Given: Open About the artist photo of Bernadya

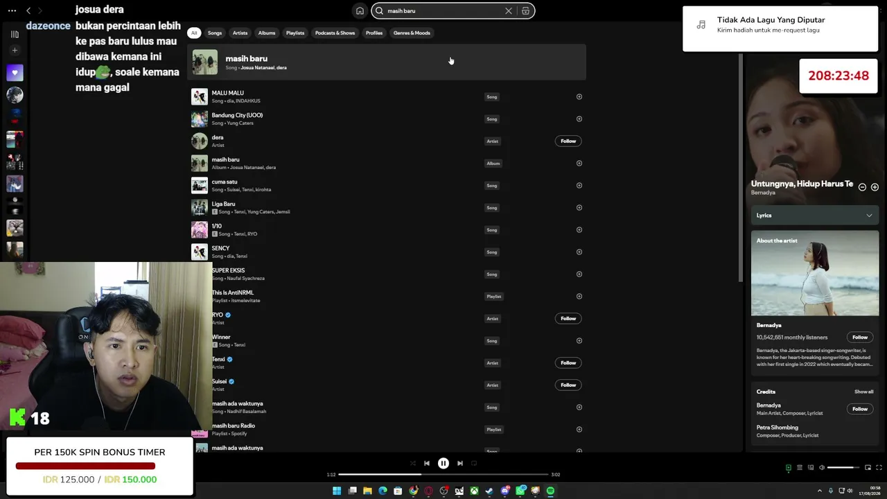Looking at the screenshot, I should [x=815, y=274].
